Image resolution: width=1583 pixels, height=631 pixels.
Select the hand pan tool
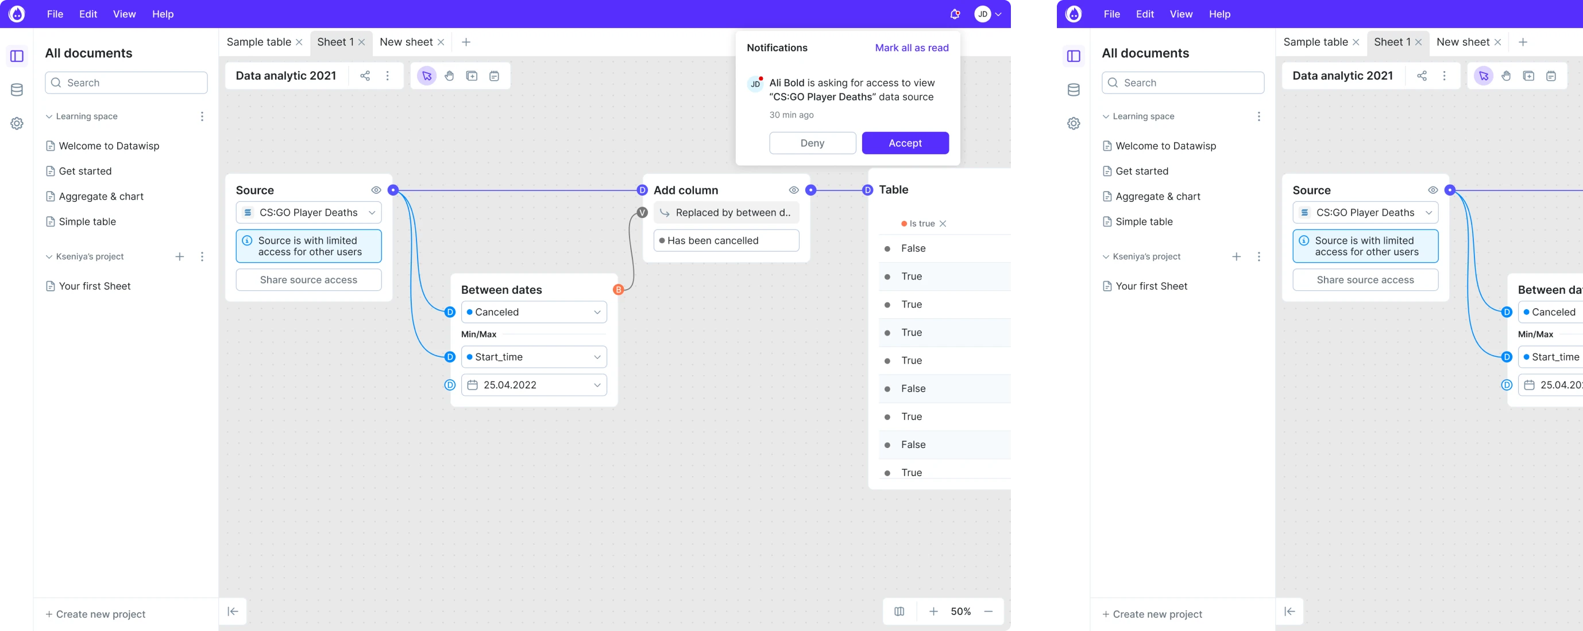[x=449, y=76]
